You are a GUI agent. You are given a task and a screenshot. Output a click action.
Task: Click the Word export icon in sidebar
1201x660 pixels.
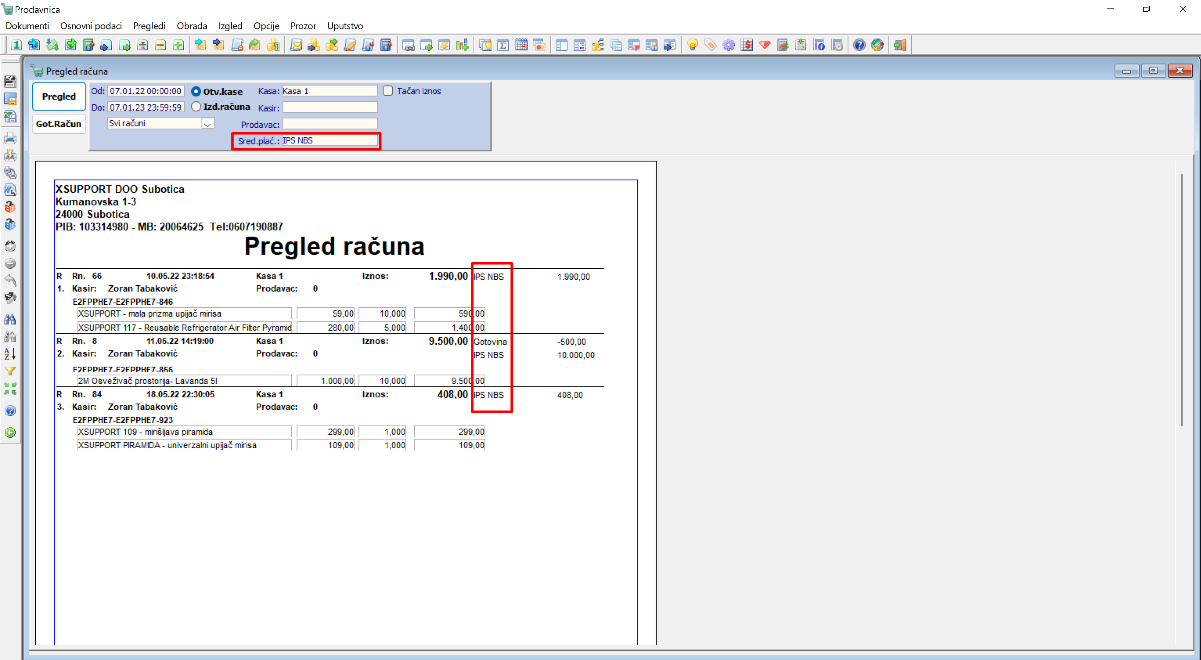tap(10, 190)
